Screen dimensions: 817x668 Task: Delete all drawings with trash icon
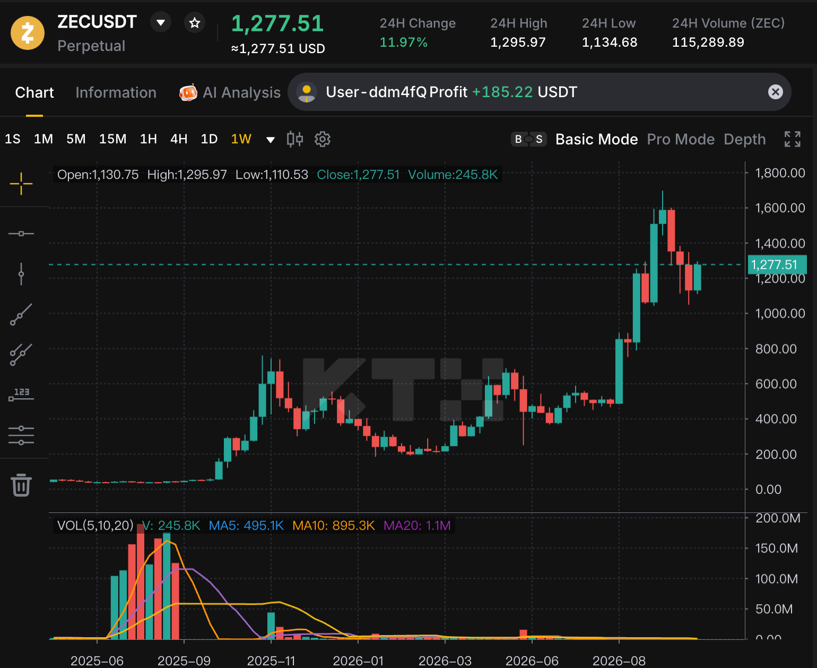click(x=21, y=485)
